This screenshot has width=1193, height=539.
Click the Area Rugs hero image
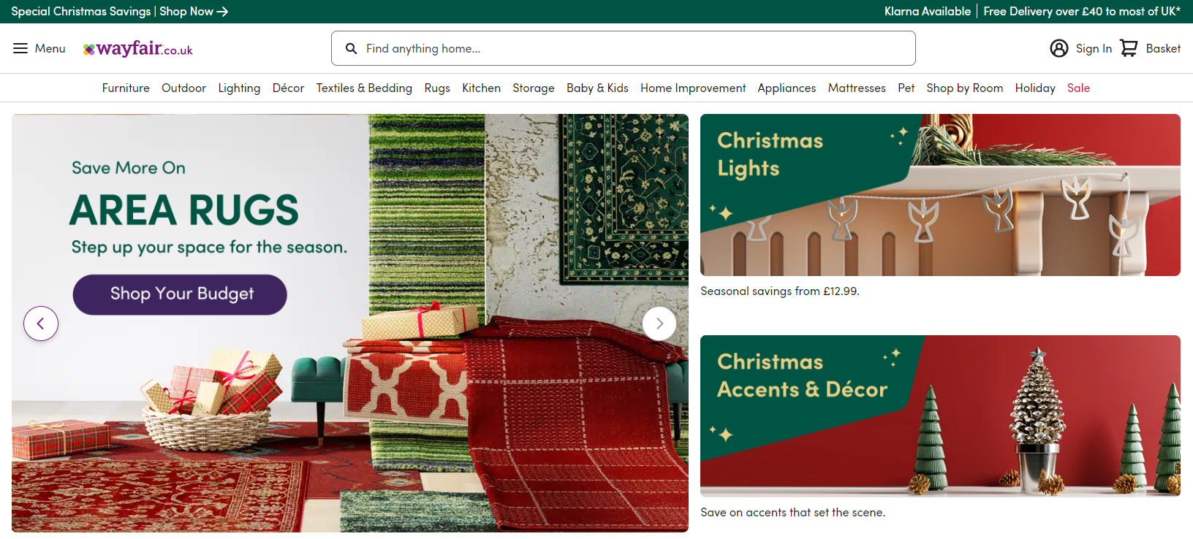pos(350,323)
